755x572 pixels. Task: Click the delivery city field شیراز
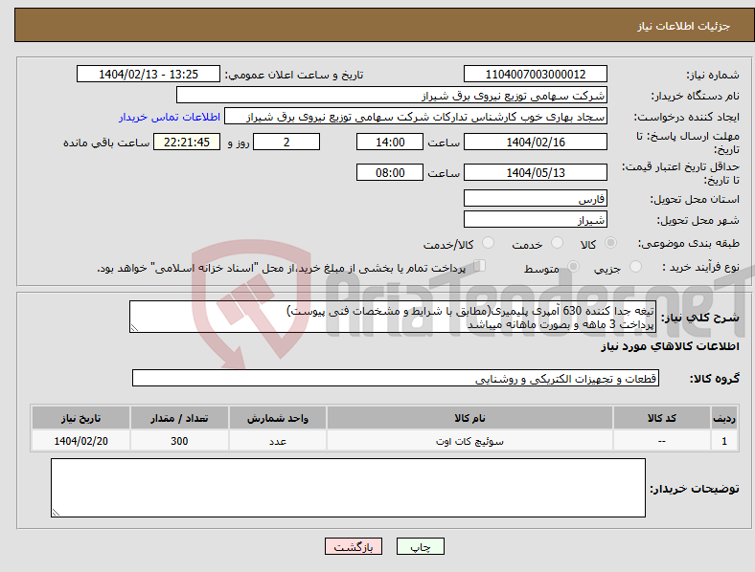coord(536,219)
